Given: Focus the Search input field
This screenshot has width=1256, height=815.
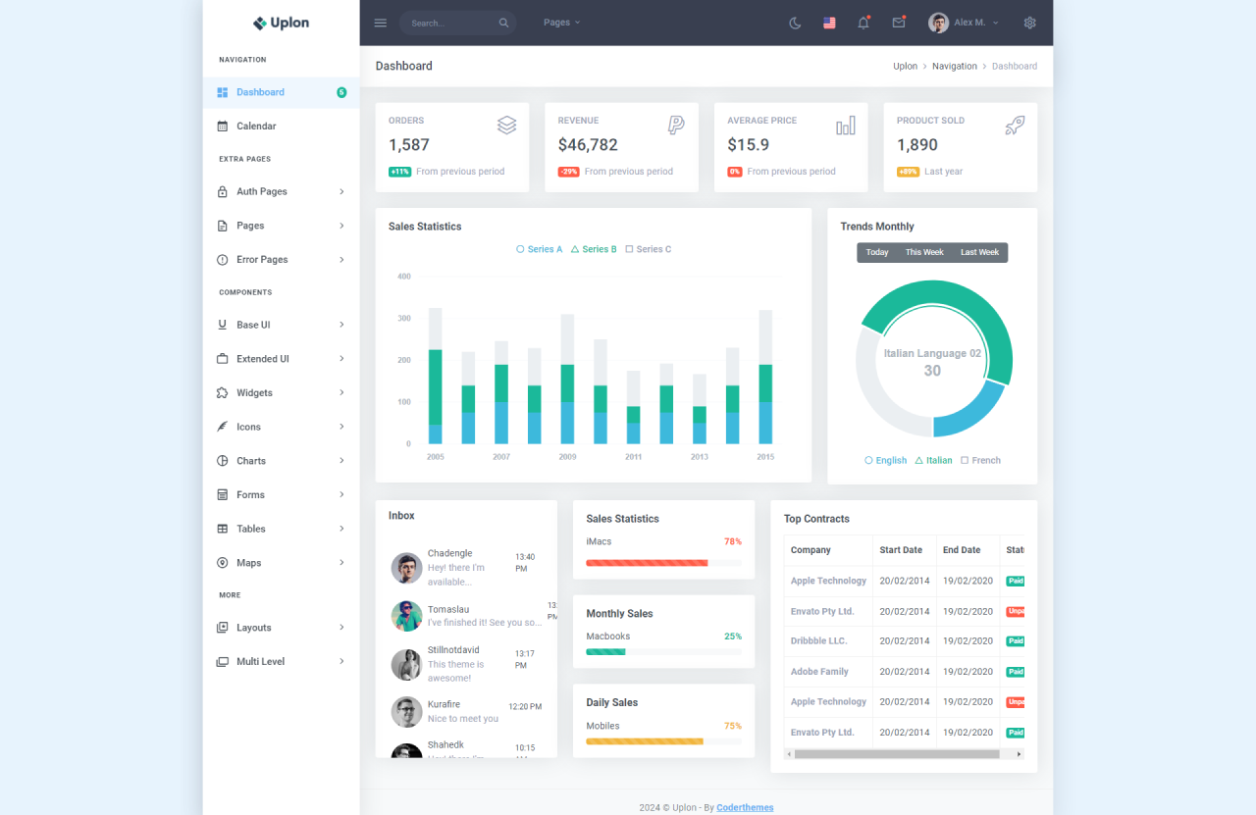Looking at the screenshot, I should [x=451, y=23].
